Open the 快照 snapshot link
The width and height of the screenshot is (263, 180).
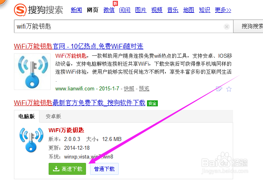(x=129, y=88)
